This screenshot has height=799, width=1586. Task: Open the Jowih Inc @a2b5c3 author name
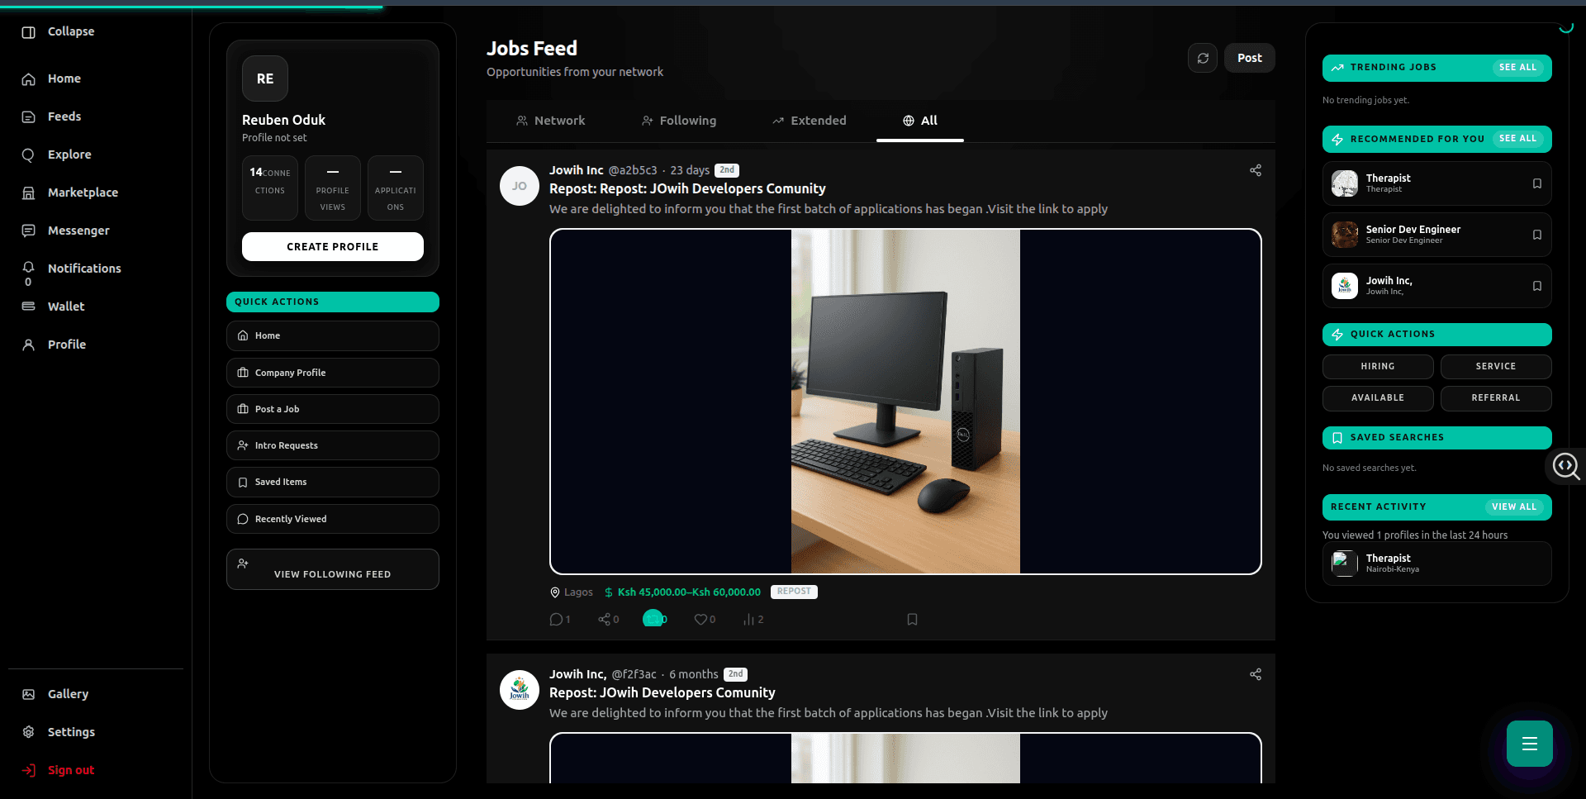coord(577,170)
